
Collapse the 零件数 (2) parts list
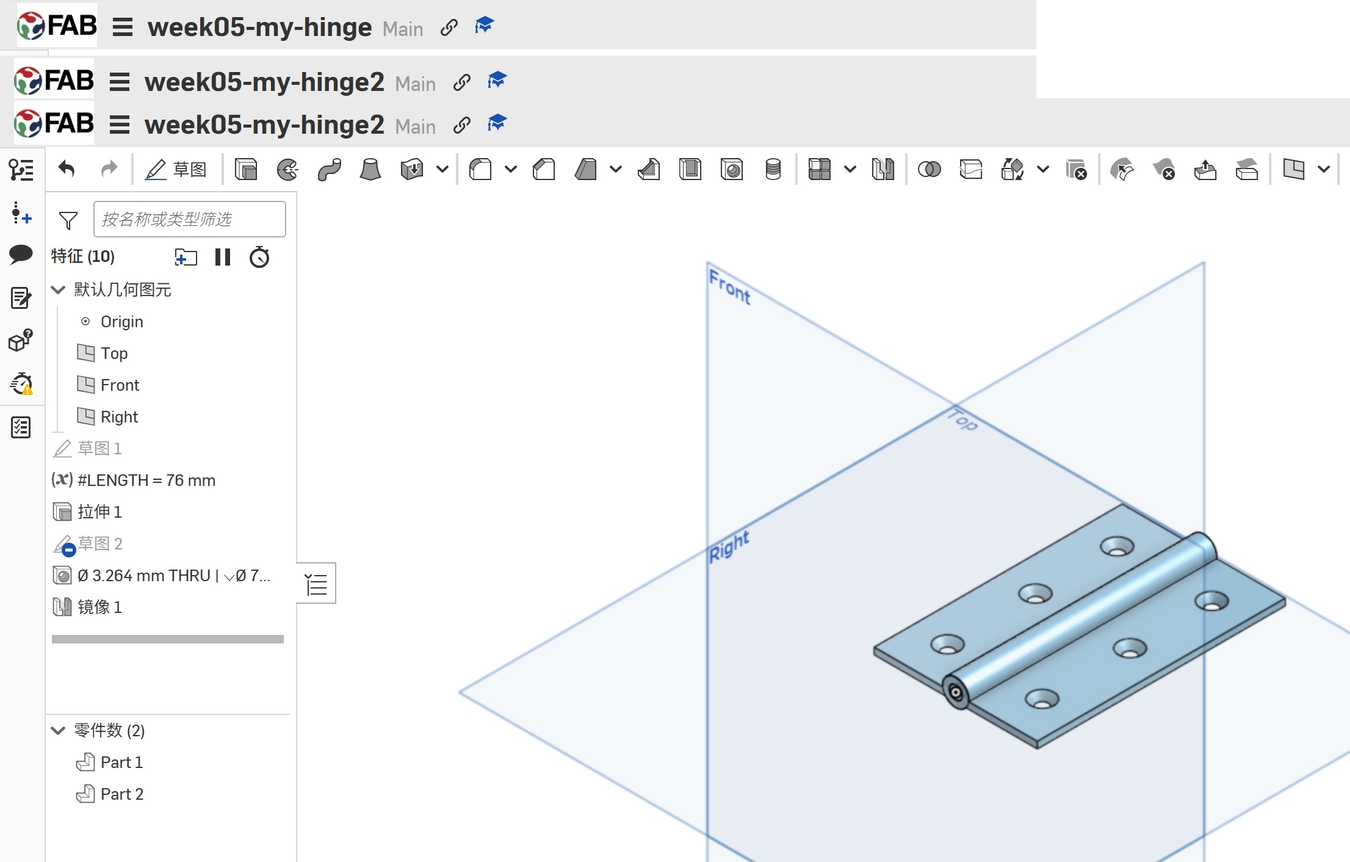click(59, 730)
